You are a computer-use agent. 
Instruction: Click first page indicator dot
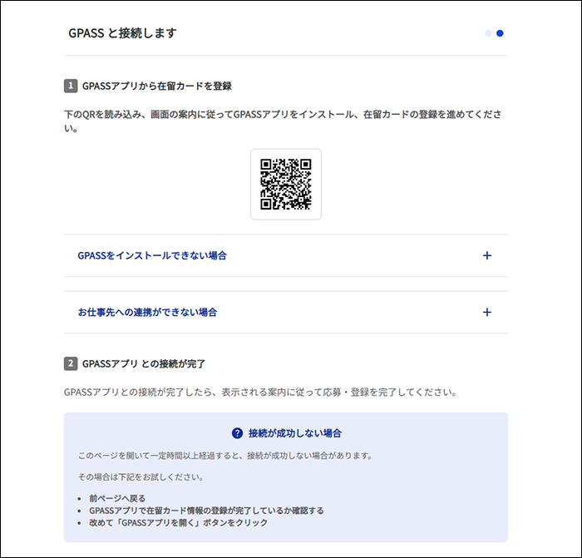(x=488, y=33)
